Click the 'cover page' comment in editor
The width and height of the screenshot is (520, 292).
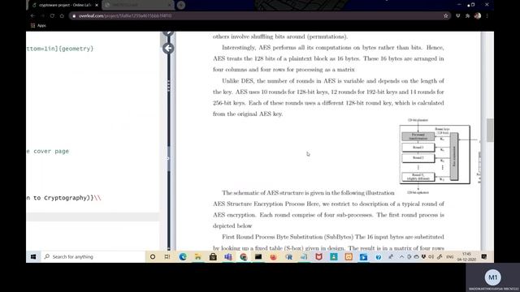pyautogui.click(x=51, y=151)
